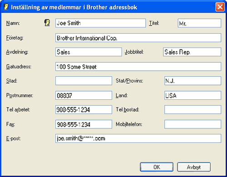Click the Stad: label
Viewport: 227px width, 177px height.
click(12, 81)
